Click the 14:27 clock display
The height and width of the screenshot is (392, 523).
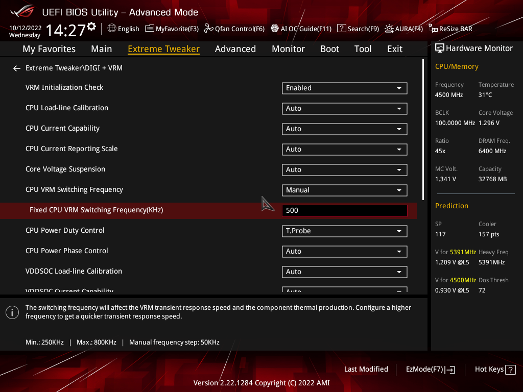[x=66, y=31]
